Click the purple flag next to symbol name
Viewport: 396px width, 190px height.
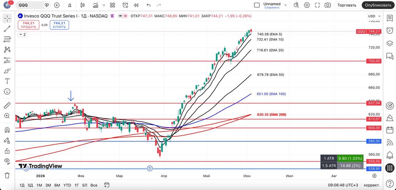click(x=113, y=16)
